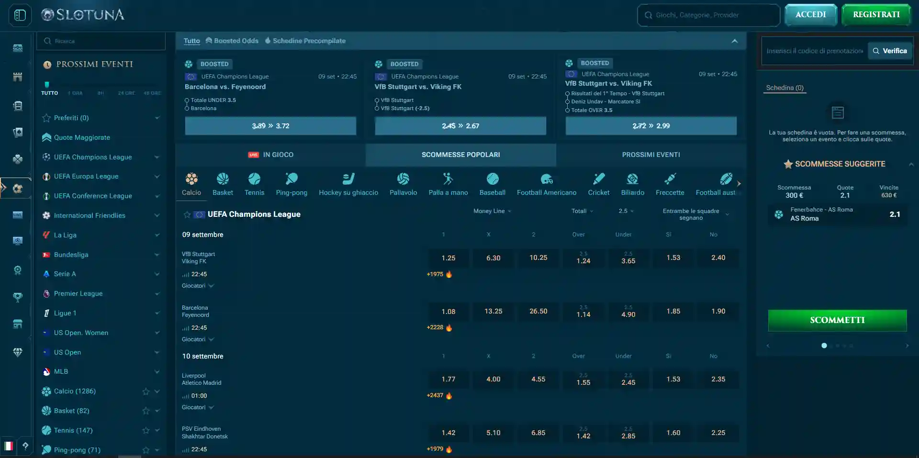The image size is (919, 458).
Task: Open the Boosted Odds tab
Action: [232, 41]
